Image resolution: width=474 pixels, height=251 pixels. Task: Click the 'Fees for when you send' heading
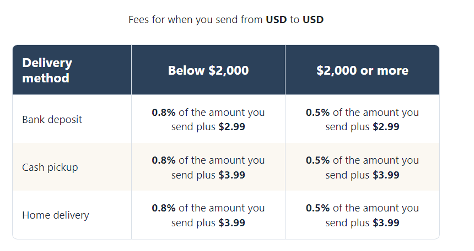[226, 20]
